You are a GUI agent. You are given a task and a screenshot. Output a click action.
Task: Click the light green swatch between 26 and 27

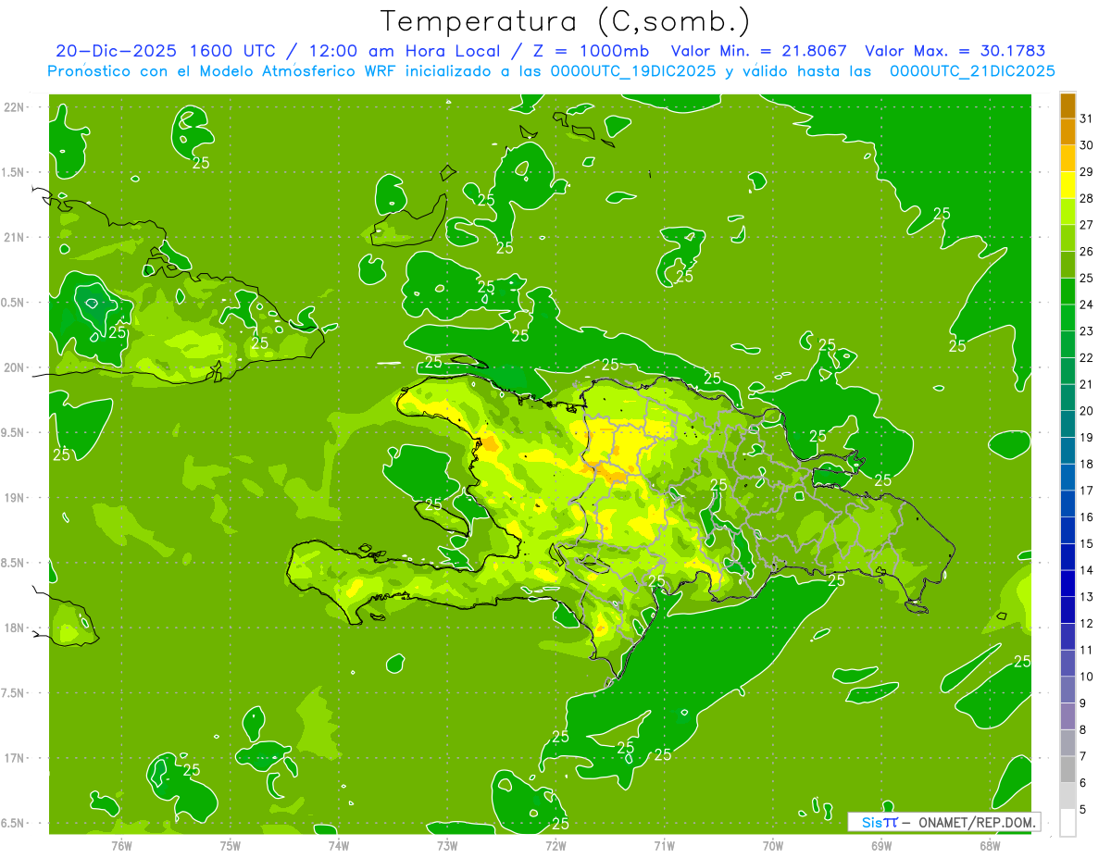(1067, 238)
